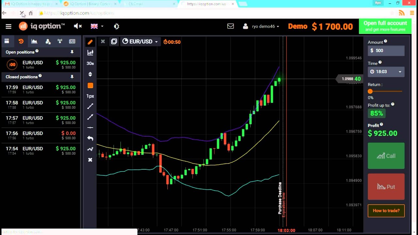The height and width of the screenshot is (235, 418).
Task: Toggle the muted sound speaker icon
Action: (77, 26)
